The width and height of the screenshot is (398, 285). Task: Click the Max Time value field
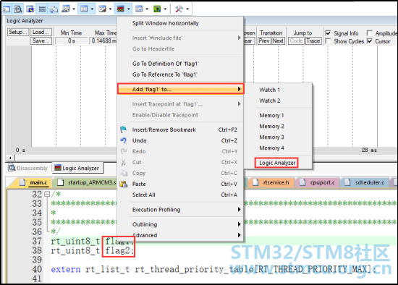tap(103, 41)
